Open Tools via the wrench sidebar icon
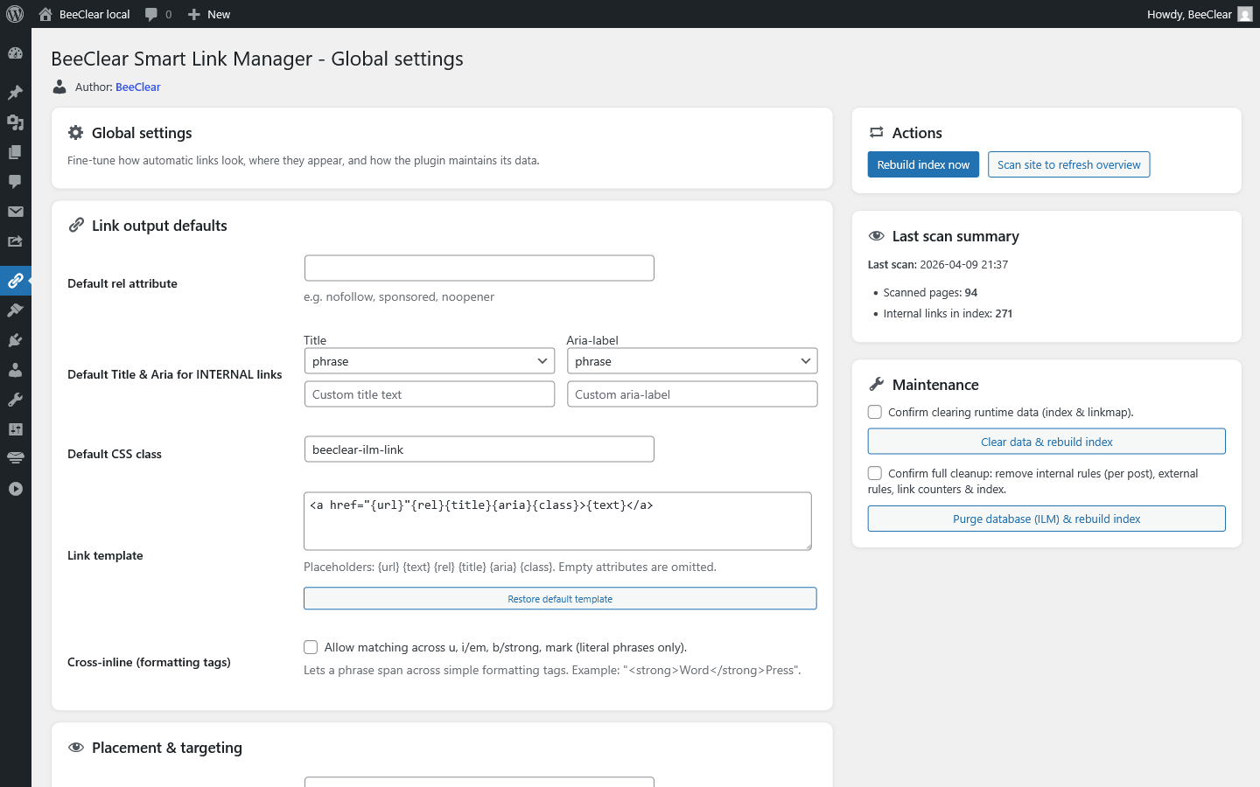The width and height of the screenshot is (1260, 787). tap(15, 400)
